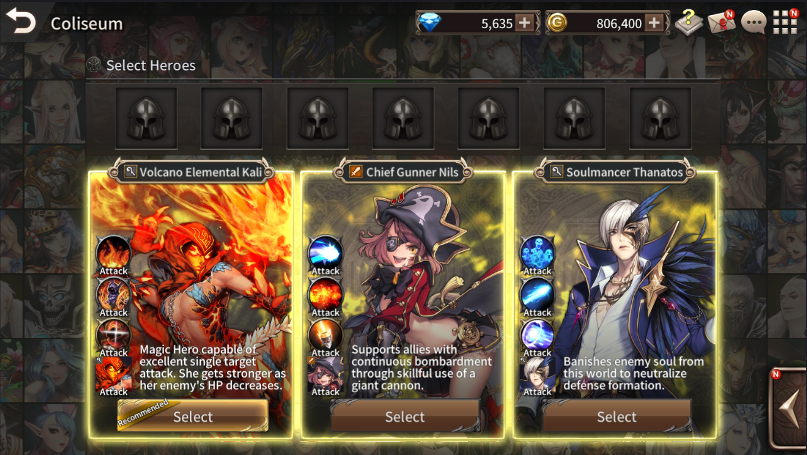The image size is (807, 455).
Task: View Thanatos' skull skill icon
Action: pyautogui.click(x=537, y=253)
